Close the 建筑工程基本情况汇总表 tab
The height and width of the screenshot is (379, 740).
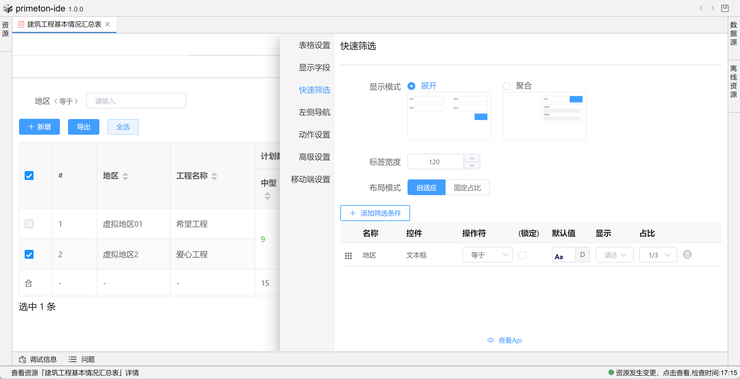[108, 24]
